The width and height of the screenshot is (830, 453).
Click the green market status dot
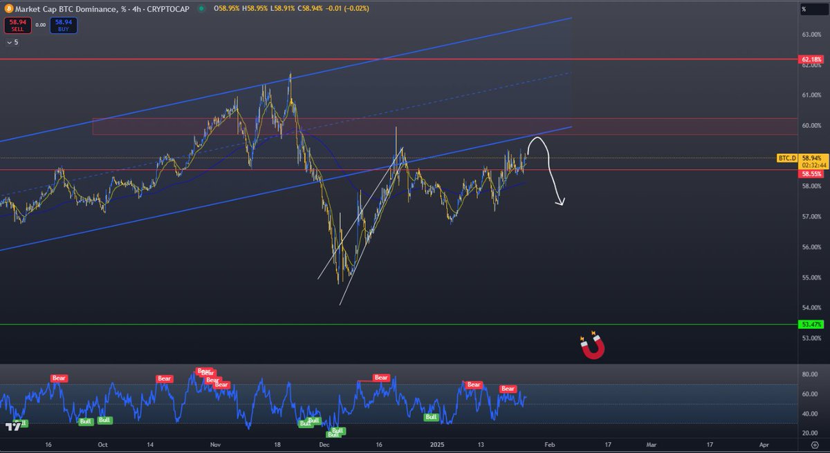tap(201, 8)
